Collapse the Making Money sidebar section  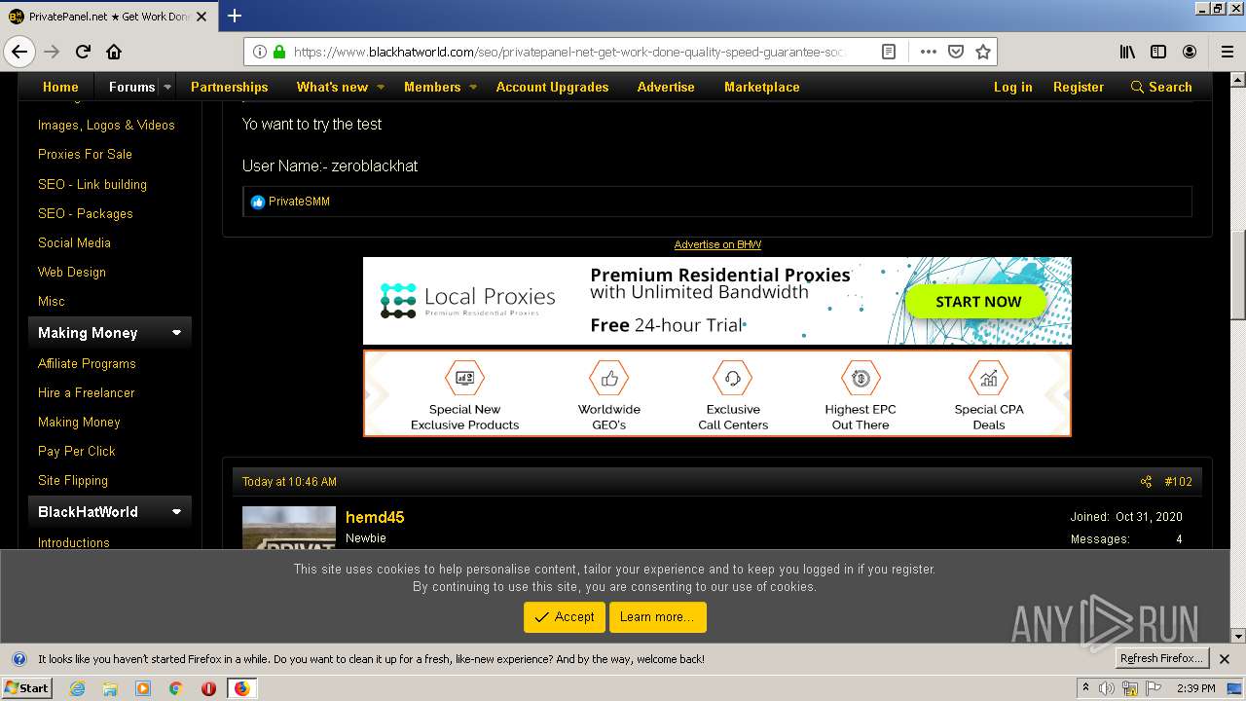[x=176, y=333]
